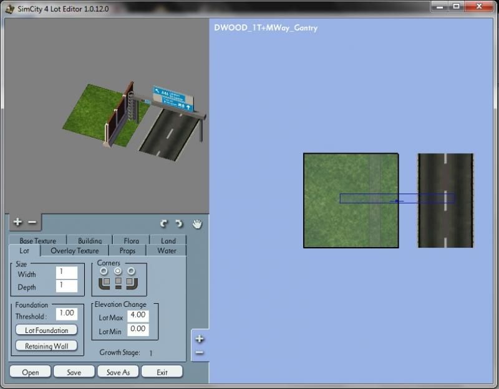Switch to the Building tab
The height and width of the screenshot is (389, 499).
(90, 240)
